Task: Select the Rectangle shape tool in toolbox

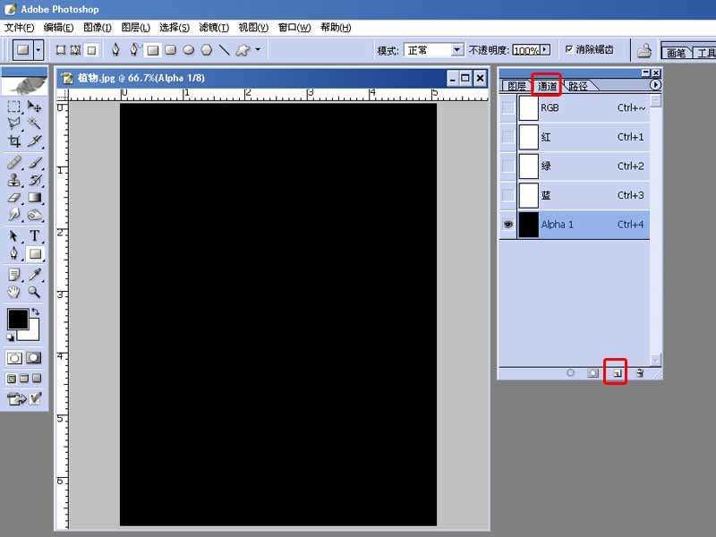Action: (x=35, y=253)
